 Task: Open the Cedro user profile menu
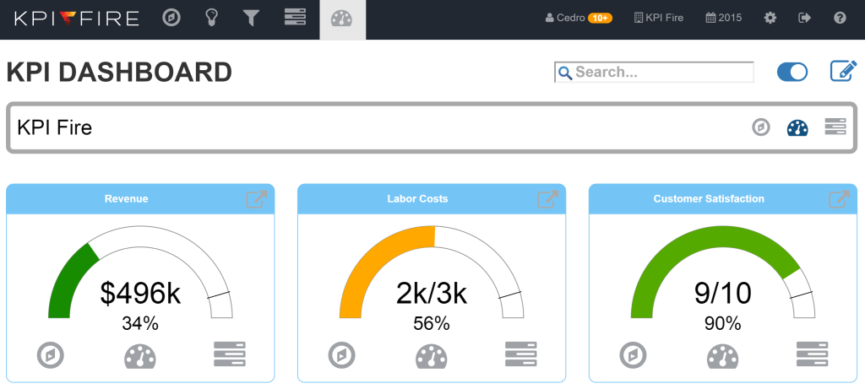579,18
